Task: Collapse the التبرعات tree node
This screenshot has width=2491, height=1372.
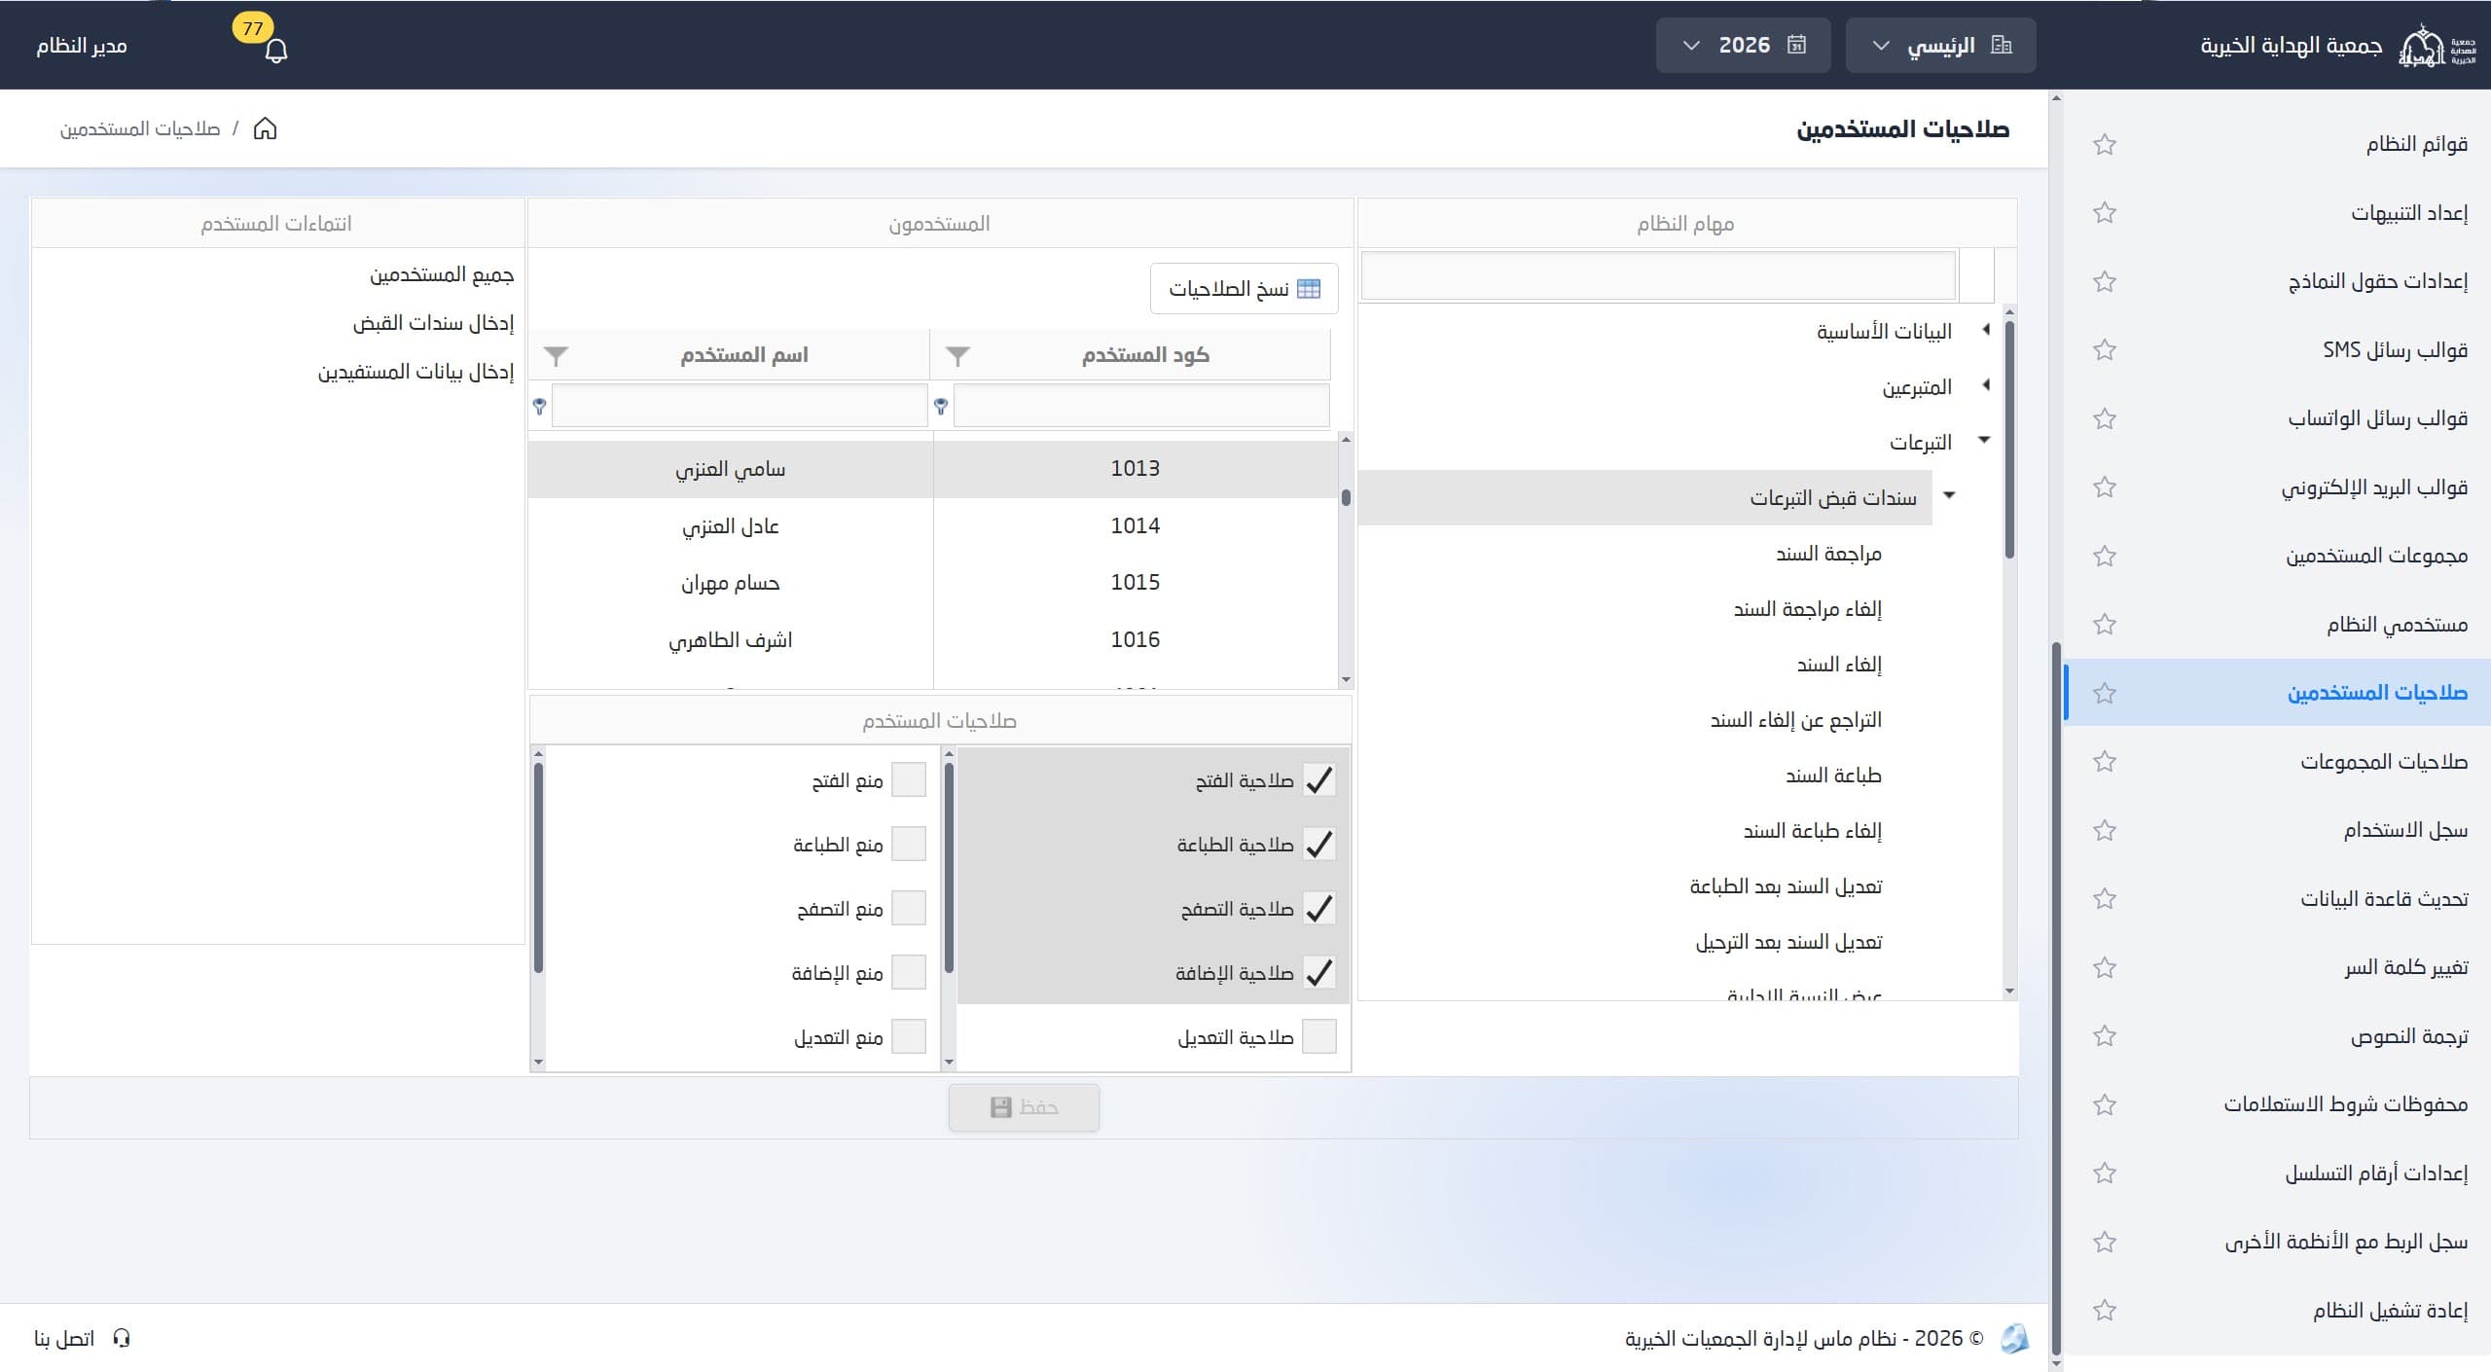Action: point(1984,440)
